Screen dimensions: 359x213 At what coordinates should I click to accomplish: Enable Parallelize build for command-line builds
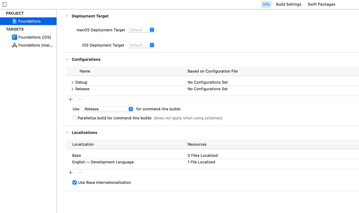click(x=74, y=118)
